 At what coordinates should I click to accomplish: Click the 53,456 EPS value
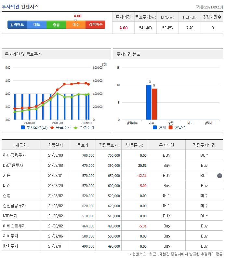167,28
